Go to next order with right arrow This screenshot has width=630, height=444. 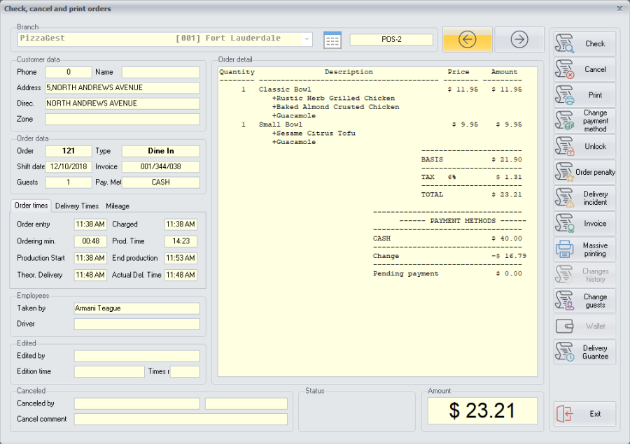click(519, 40)
